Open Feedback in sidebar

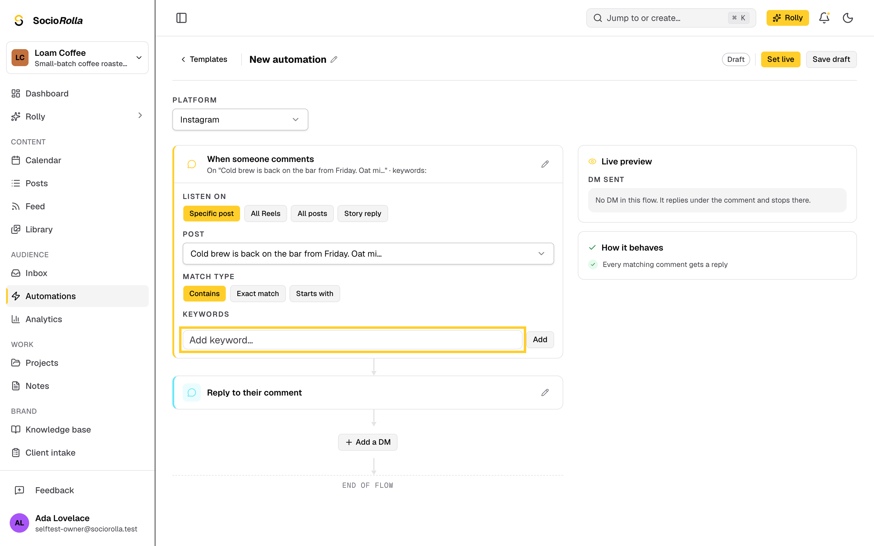[x=77, y=490]
